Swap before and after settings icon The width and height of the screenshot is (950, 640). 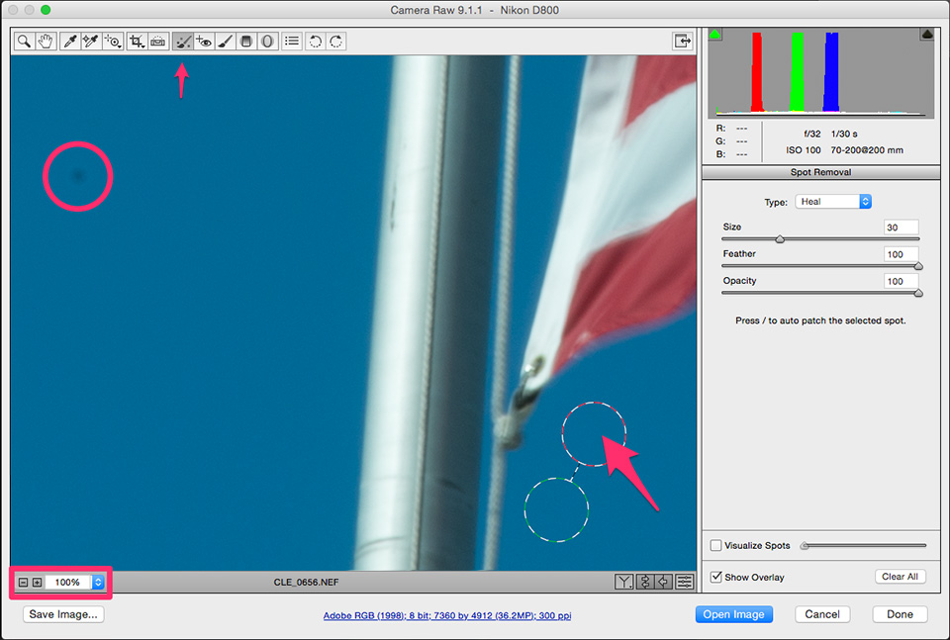(644, 582)
